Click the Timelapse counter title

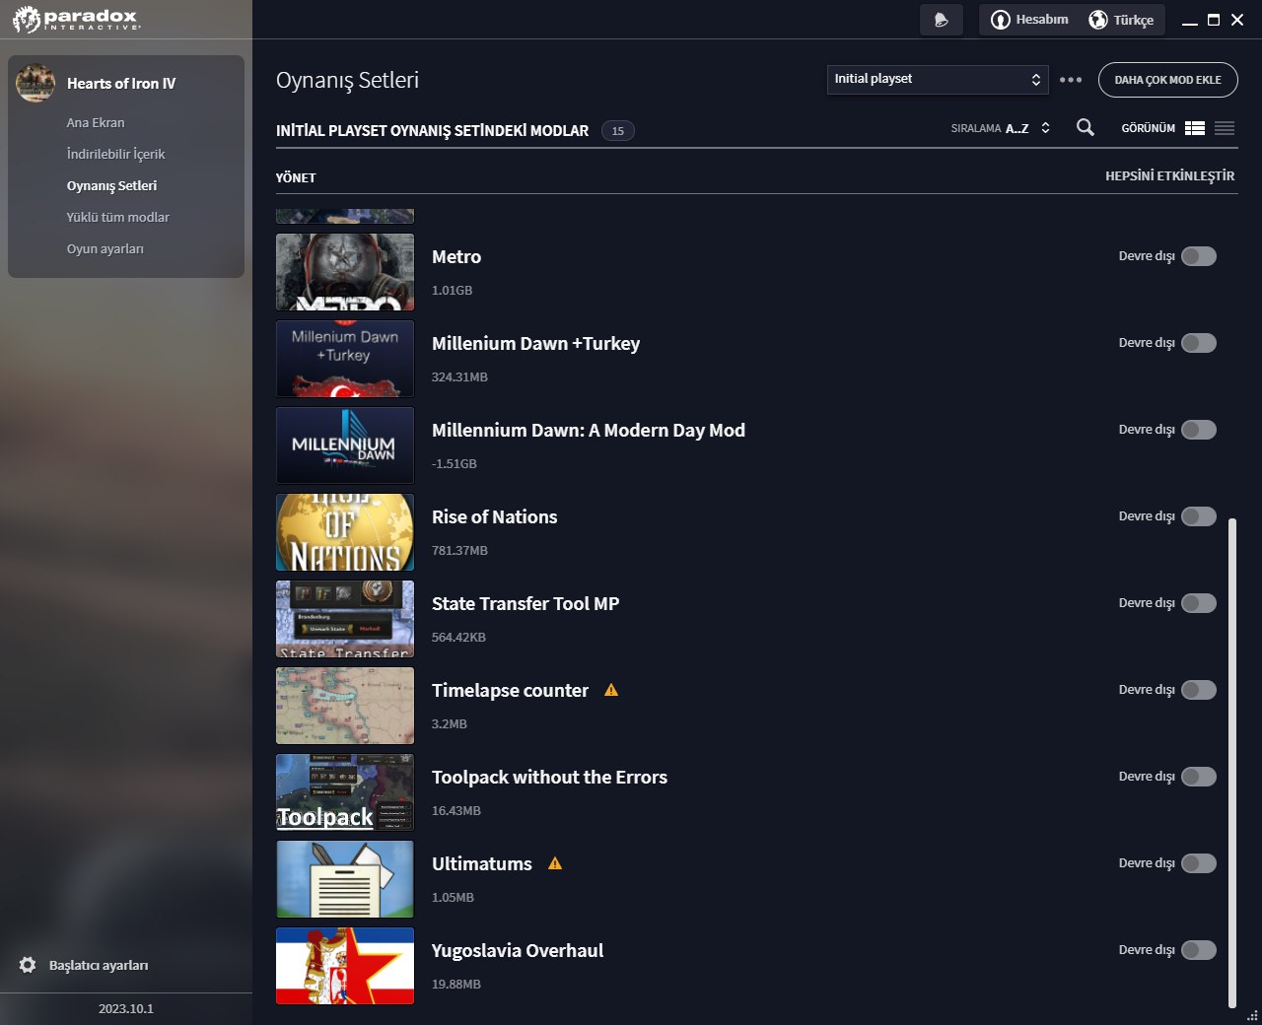510,690
